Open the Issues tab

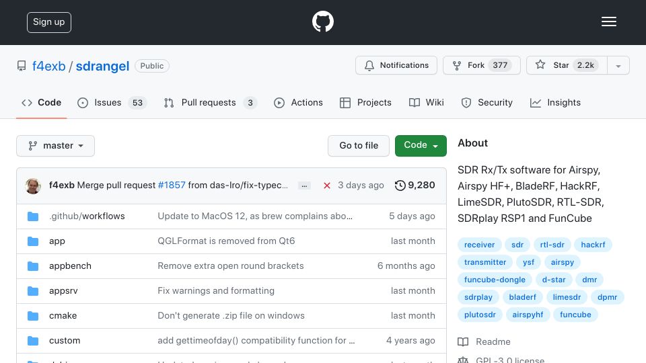click(x=112, y=102)
